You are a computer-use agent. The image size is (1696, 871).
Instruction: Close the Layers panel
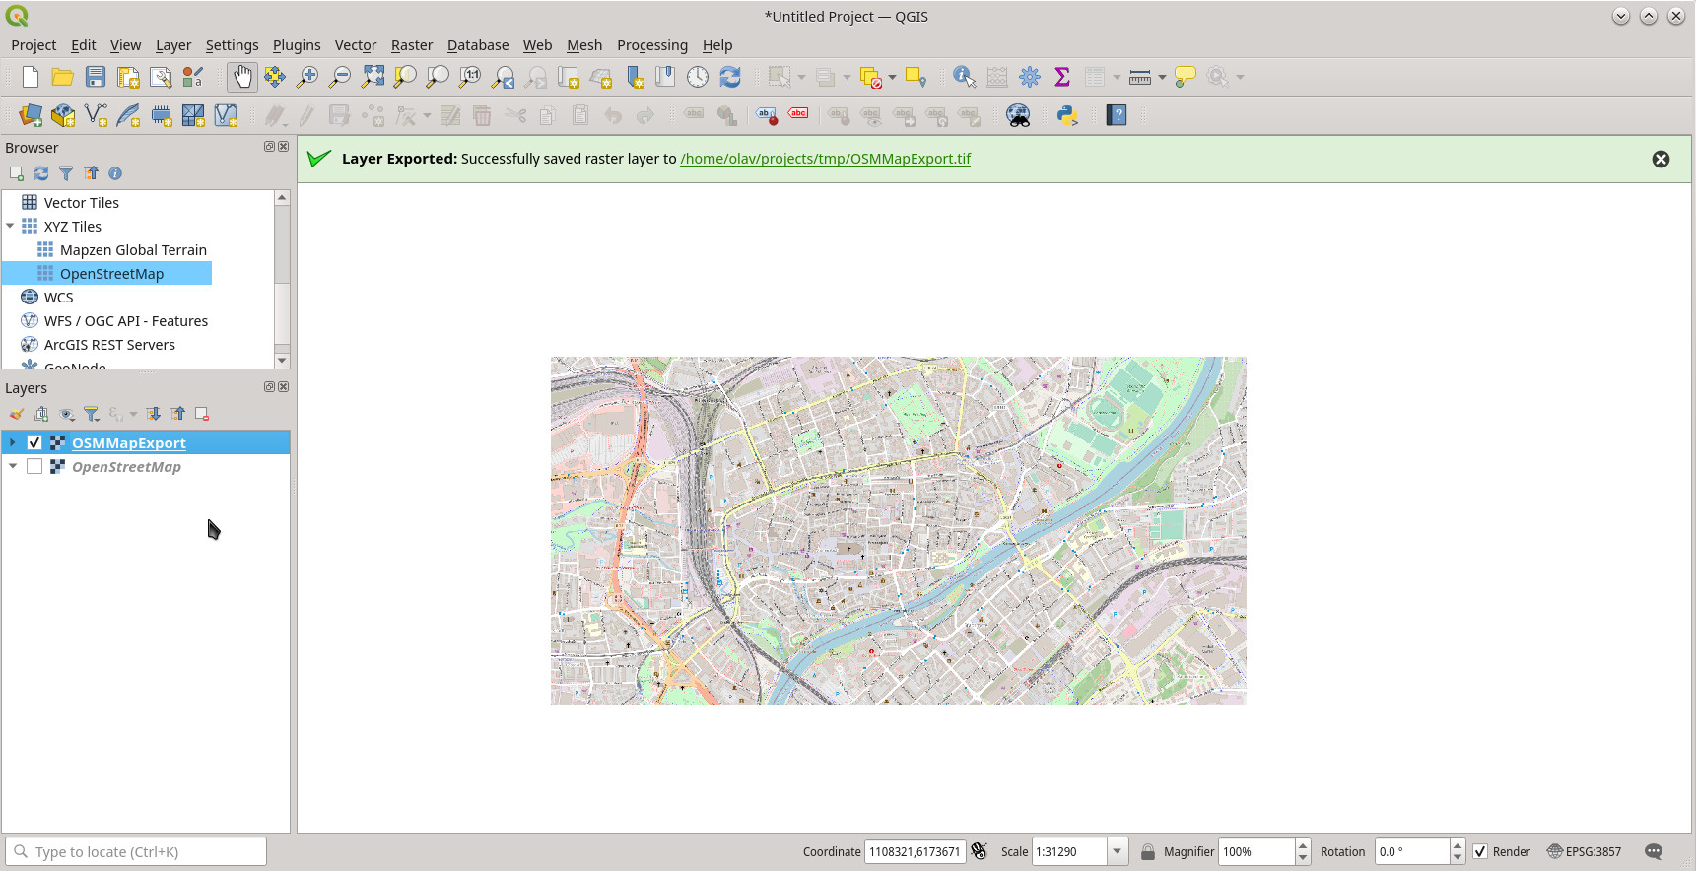284,387
